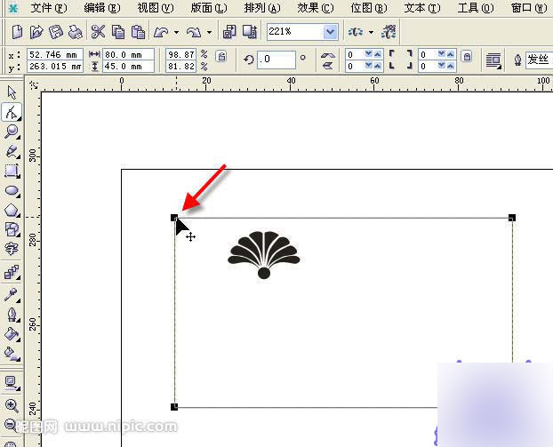Select the Basic Shapes tool
The width and height of the screenshot is (553, 447).
12,229
